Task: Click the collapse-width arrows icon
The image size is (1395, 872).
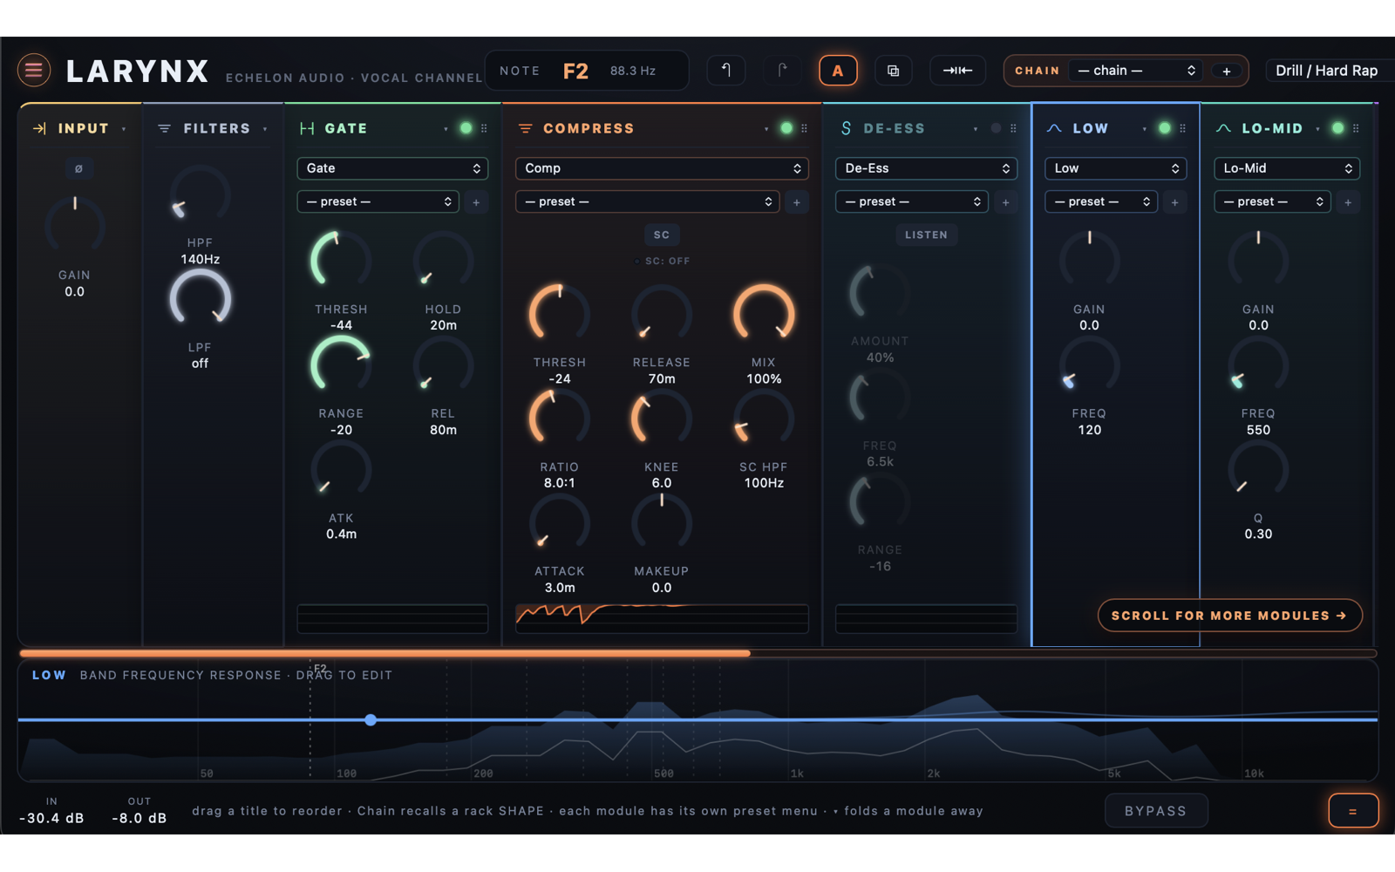Action: (x=957, y=71)
